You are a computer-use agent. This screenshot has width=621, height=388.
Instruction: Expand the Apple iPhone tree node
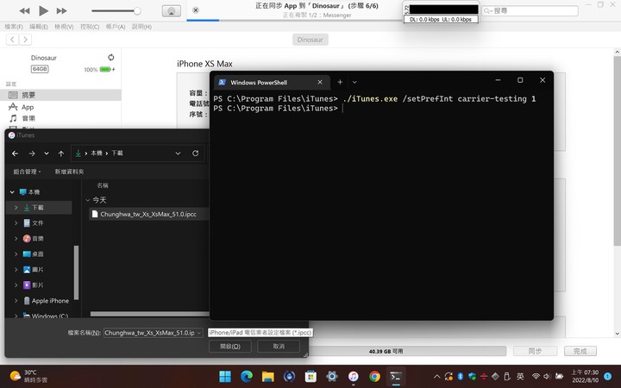coord(16,301)
